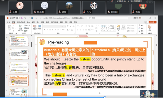This screenshot has height=98, width=163.
Task: Open the undo history dropdown arrow
Action: click(27, 18)
